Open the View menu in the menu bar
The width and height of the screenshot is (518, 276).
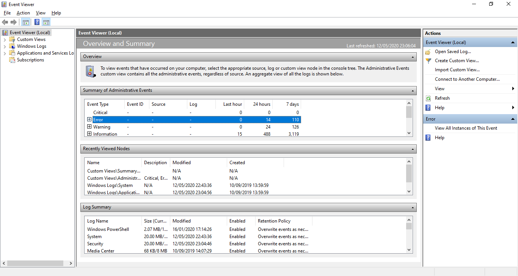pyautogui.click(x=41, y=13)
